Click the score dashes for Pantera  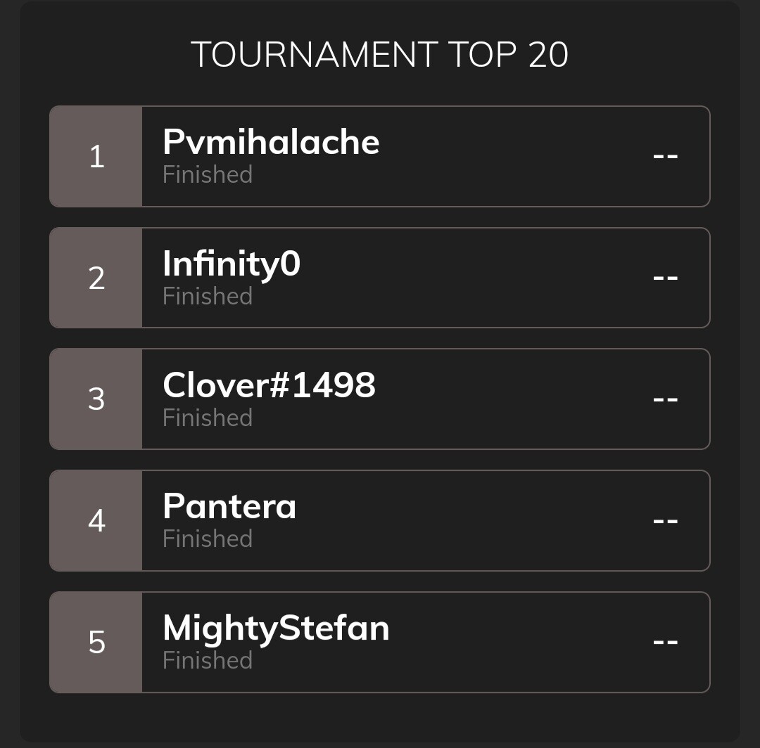(665, 520)
